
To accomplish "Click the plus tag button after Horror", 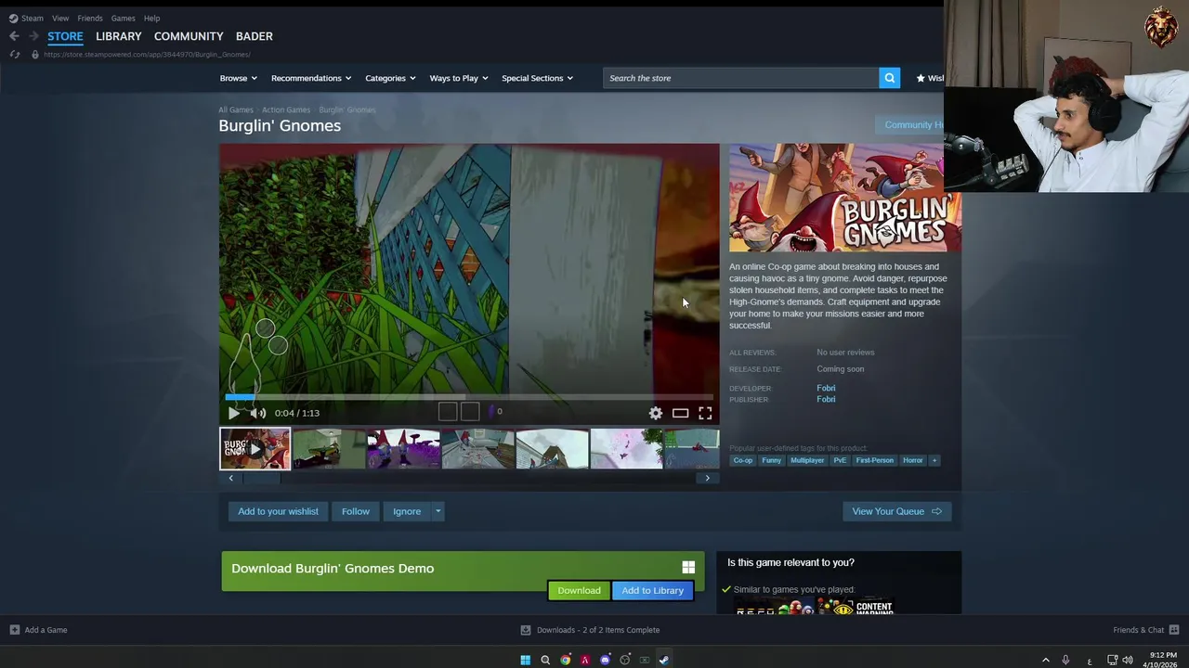I will coord(934,460).
